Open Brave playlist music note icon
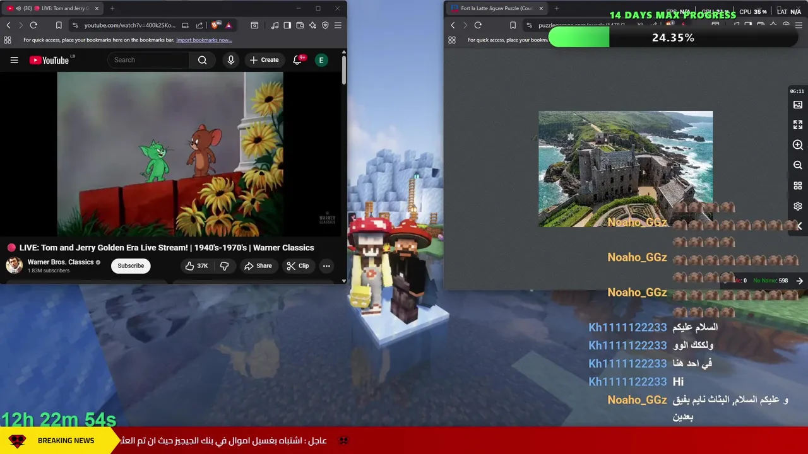 click(275, 25)
